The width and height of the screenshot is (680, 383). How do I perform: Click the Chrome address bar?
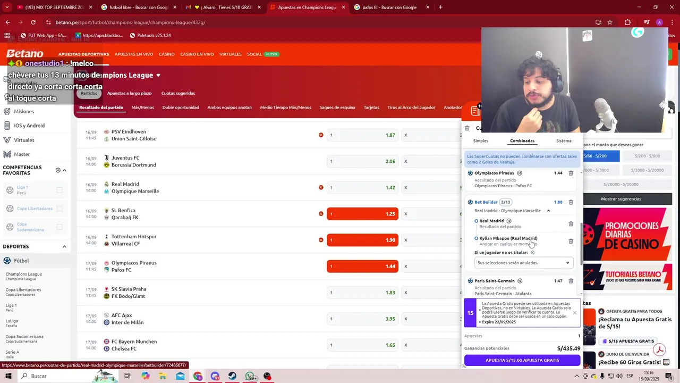pos(319,22)
